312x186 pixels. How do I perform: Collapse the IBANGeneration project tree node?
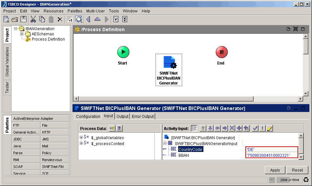click(15, 28)
